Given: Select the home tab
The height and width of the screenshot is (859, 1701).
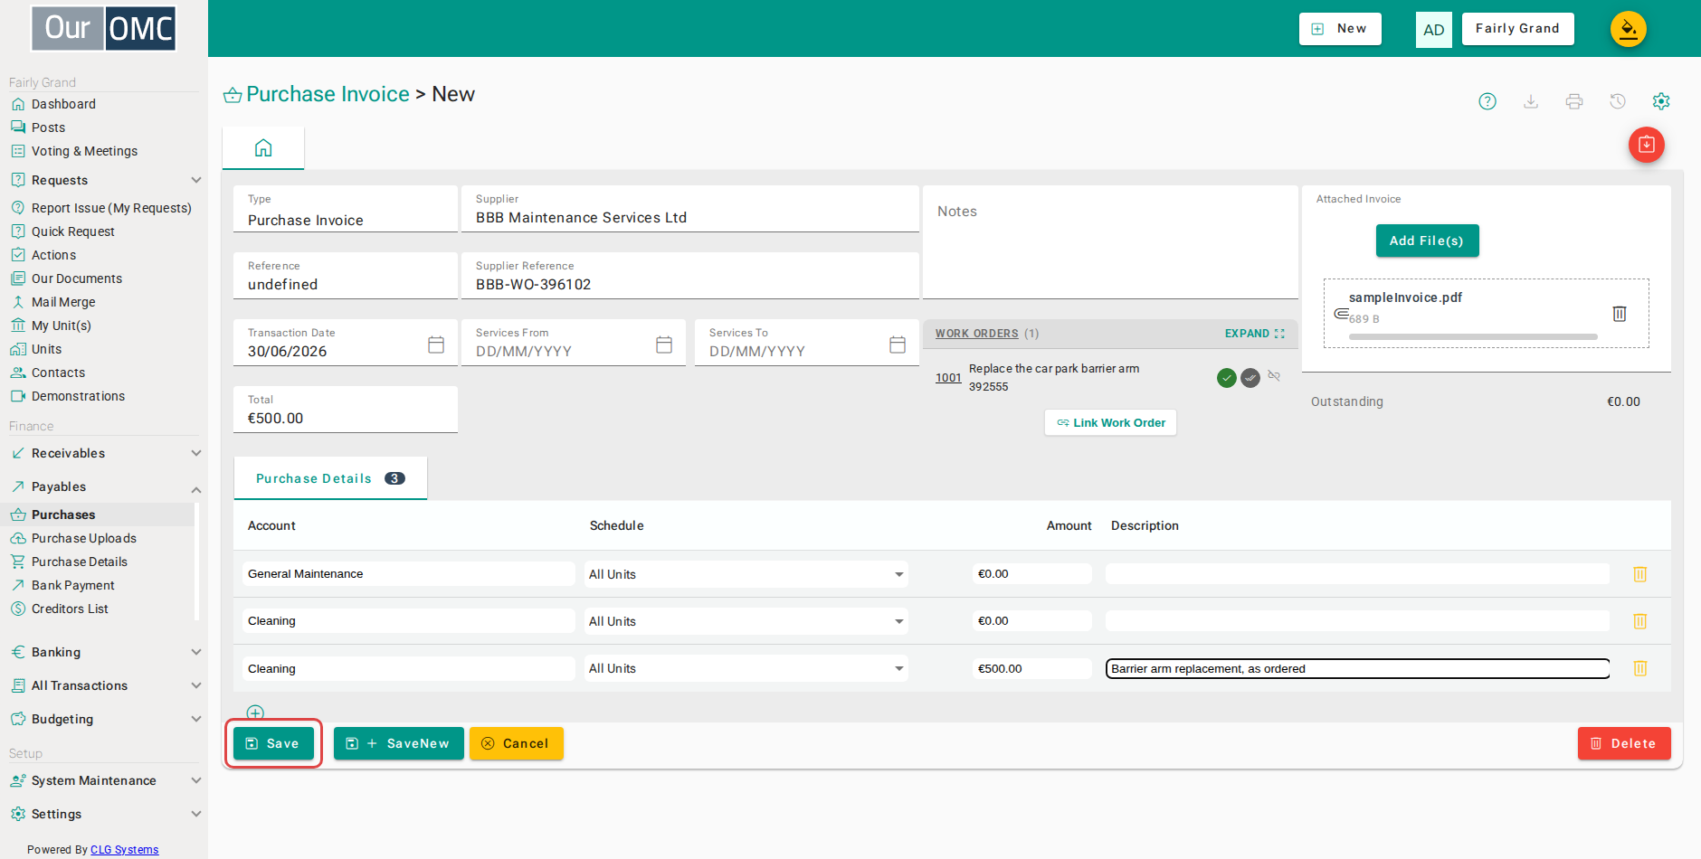Looking at the screenshot, I should 263,148.
